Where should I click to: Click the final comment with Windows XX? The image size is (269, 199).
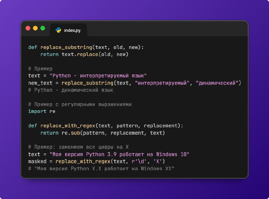click(101, 169)
